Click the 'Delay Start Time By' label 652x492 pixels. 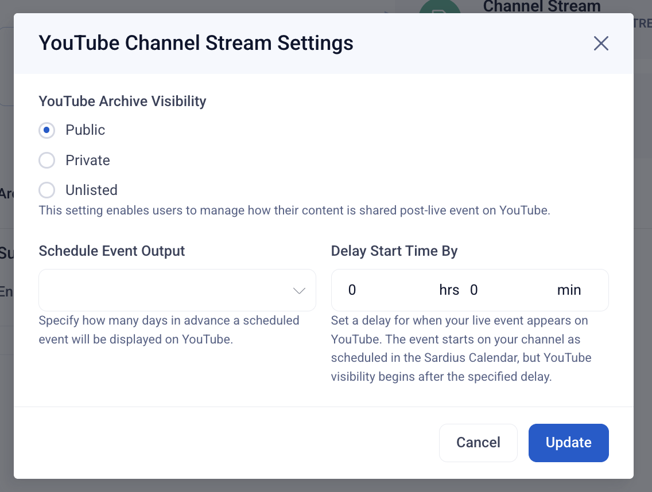[394, 251]
